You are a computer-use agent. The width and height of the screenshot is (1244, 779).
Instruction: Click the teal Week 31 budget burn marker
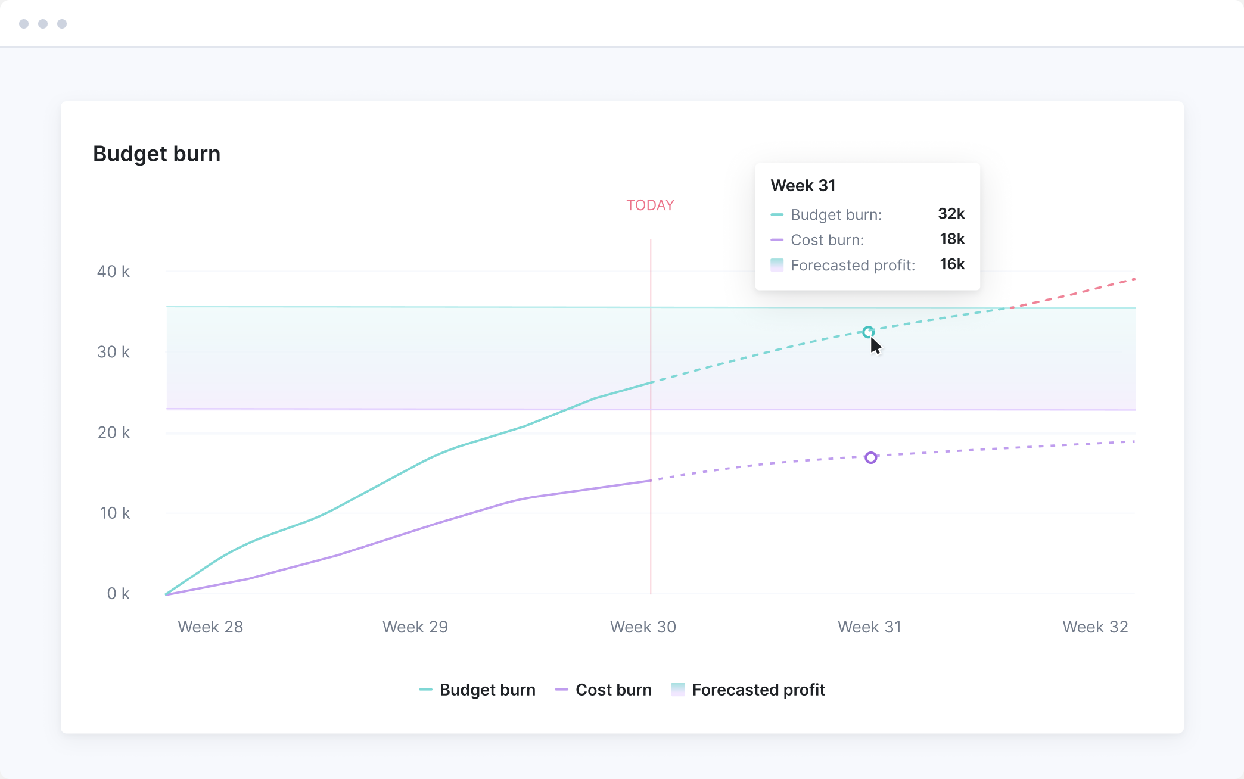pos(869,332)
